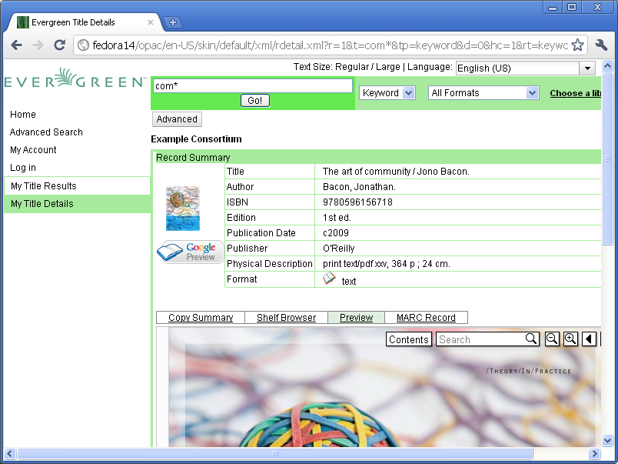618x464 pixels.
Task: Click the horizontal scrollbar at bottom
Action: tap(274, 454)
